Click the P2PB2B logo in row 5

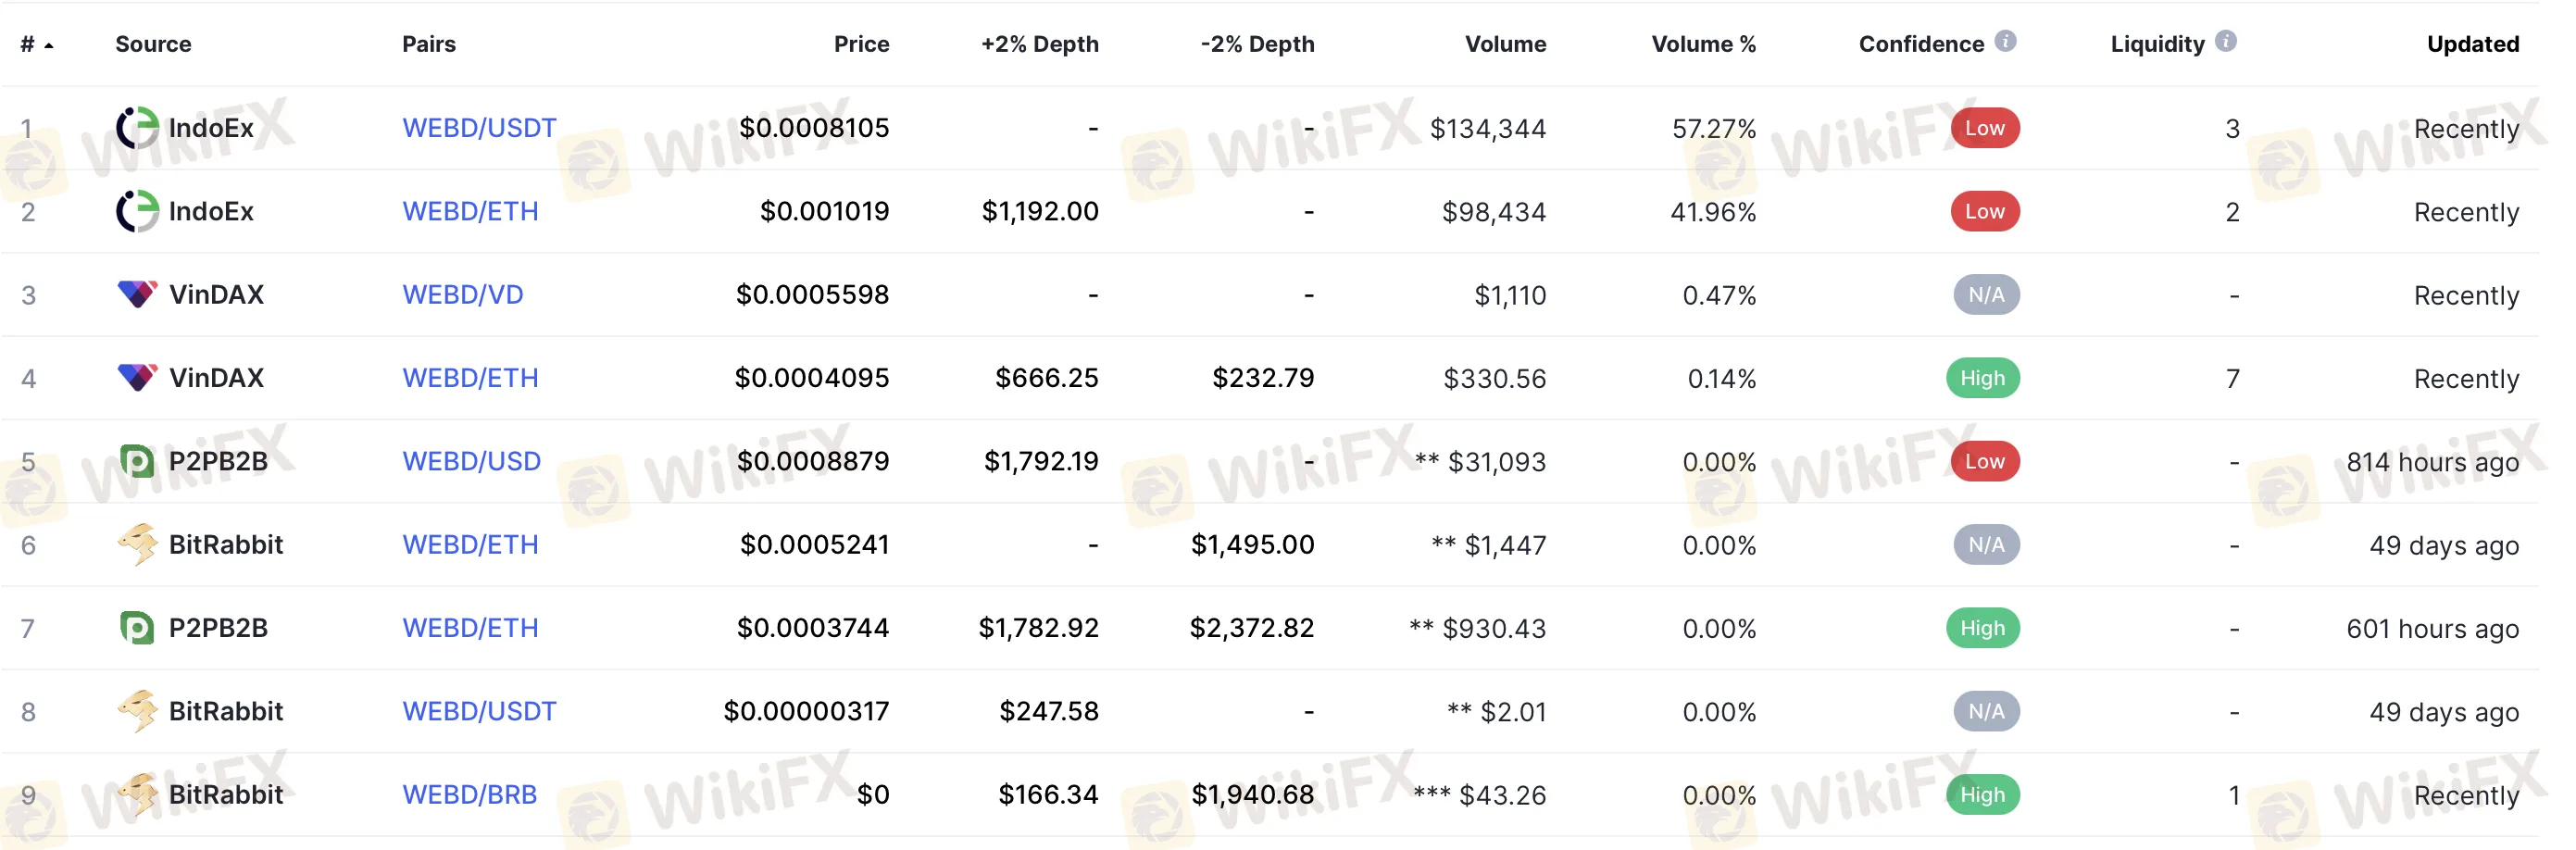(137, 461)
